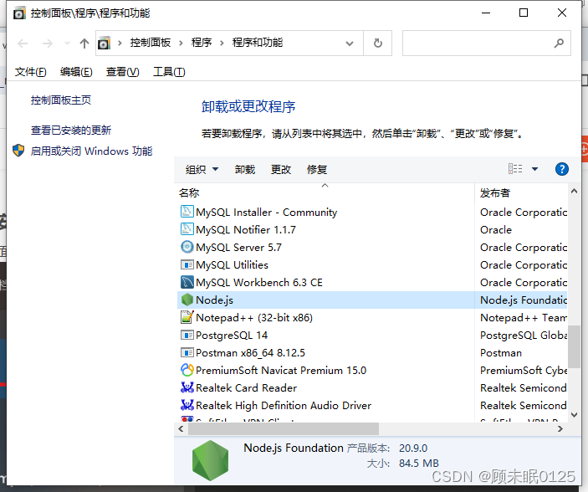The height and width of the screenshot is (492, 588).
Task: Open the 文件(F) menu
Action: click(30, 72)
